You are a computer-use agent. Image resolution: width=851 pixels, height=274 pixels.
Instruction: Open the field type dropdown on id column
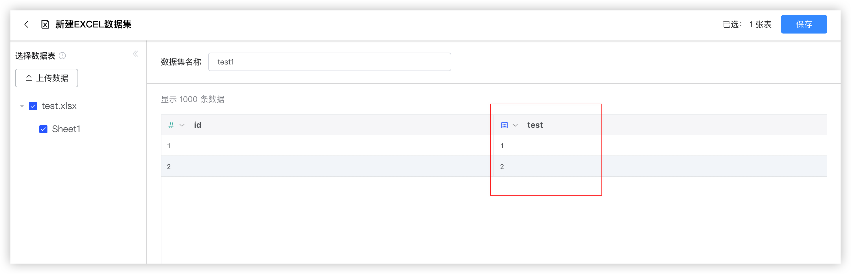click(182, 125)
